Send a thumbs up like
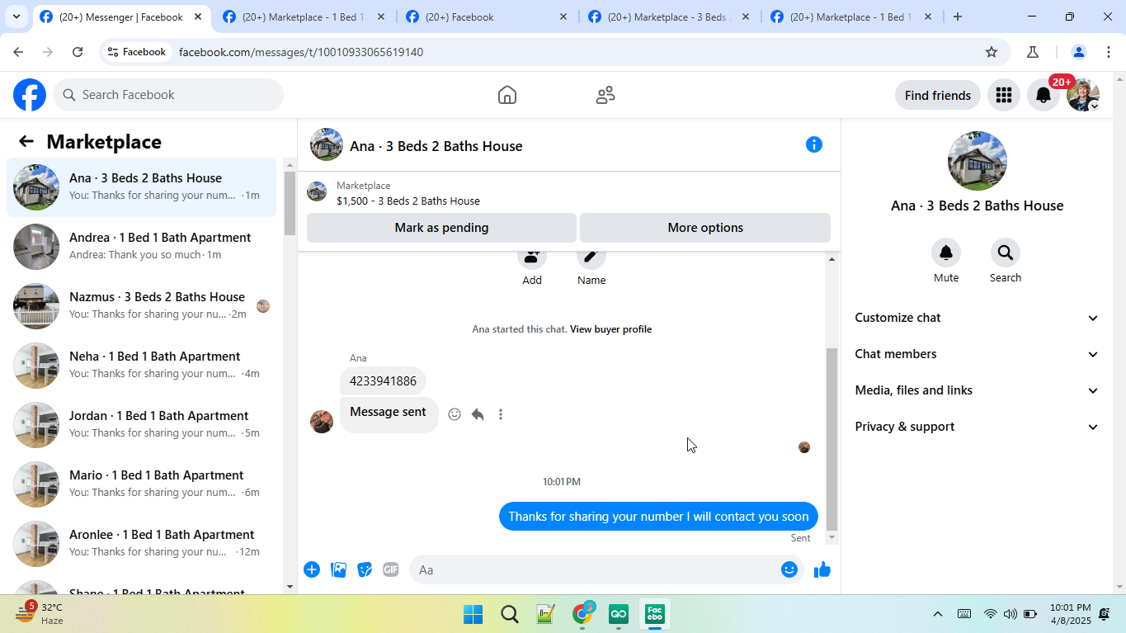1126x633 pixels. click(822, 569)
